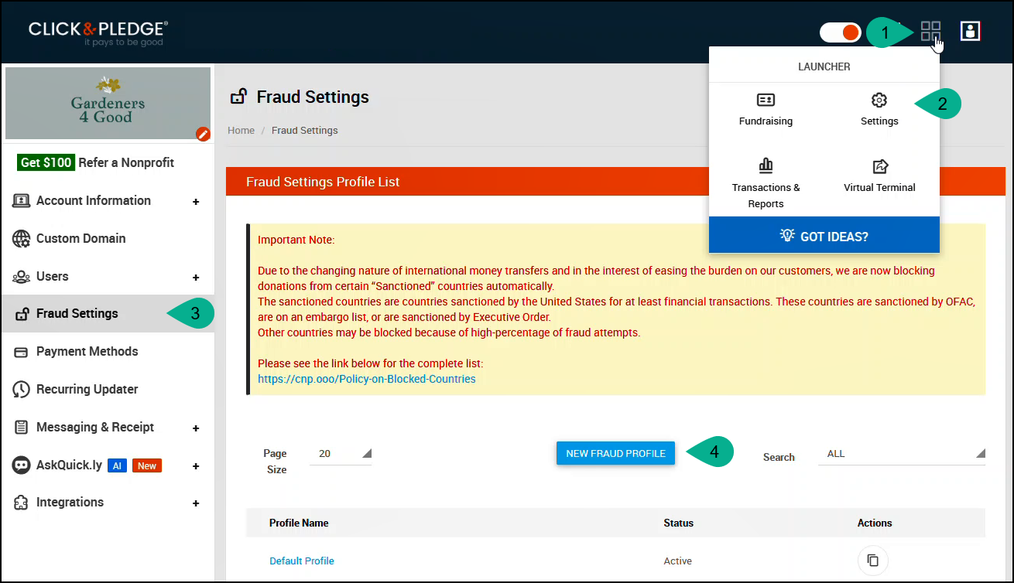Click the Click & Pledge logo
1014x583 pixels.
click(x=98, y=32)
